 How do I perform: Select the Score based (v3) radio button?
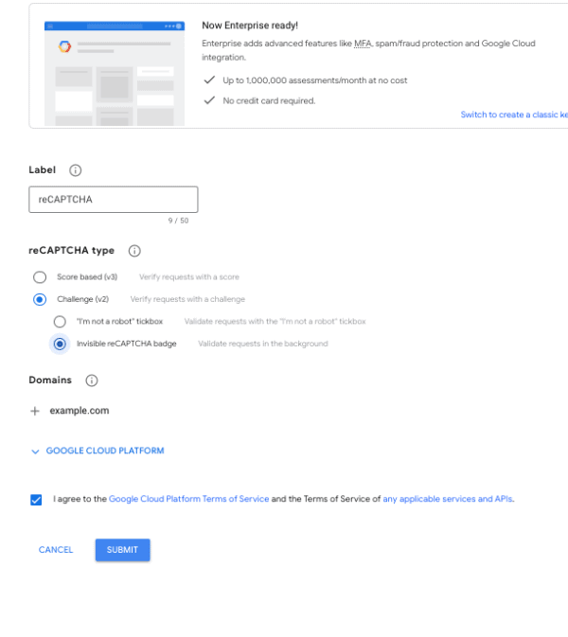click(x=40, y=277)
